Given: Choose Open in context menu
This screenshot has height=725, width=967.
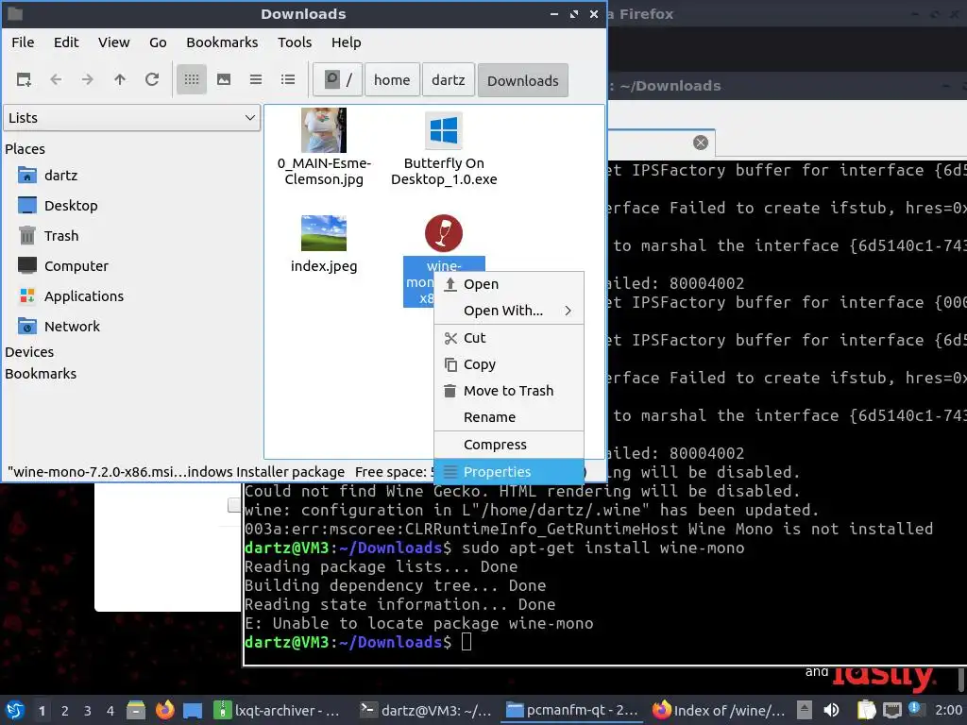Looking at the screenshot, I should [x=509, y=284].
